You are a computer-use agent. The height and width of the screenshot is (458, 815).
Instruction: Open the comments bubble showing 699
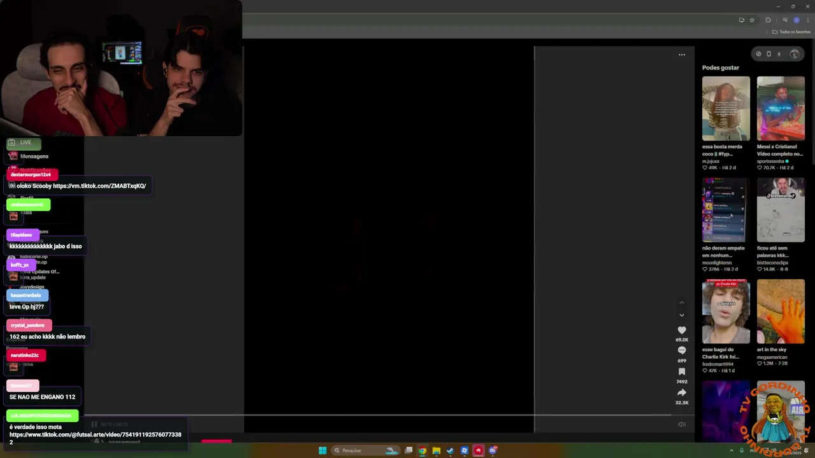[x=682, y=350]
